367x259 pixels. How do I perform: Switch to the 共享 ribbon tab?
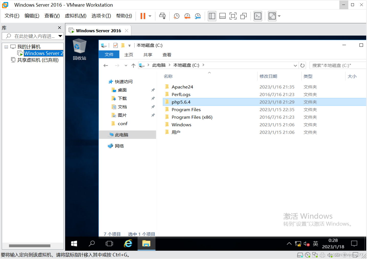click(x=148, y=55)
